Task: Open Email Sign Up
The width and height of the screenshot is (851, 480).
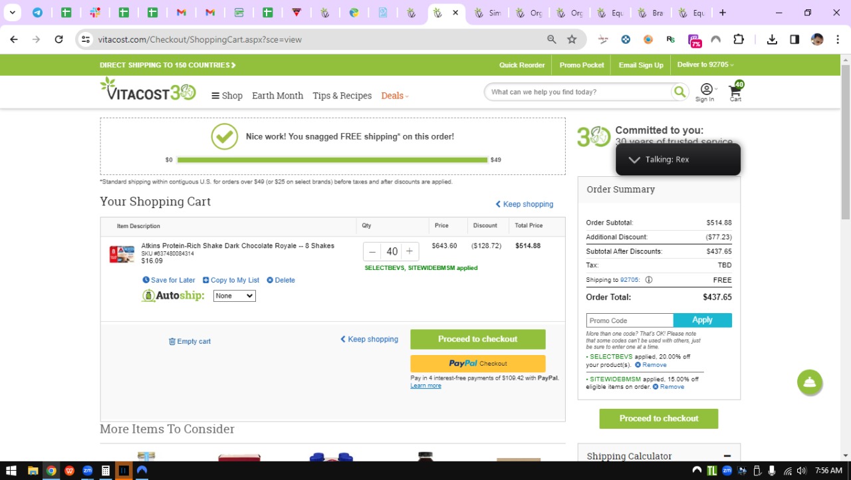Action: click(641, 65)
